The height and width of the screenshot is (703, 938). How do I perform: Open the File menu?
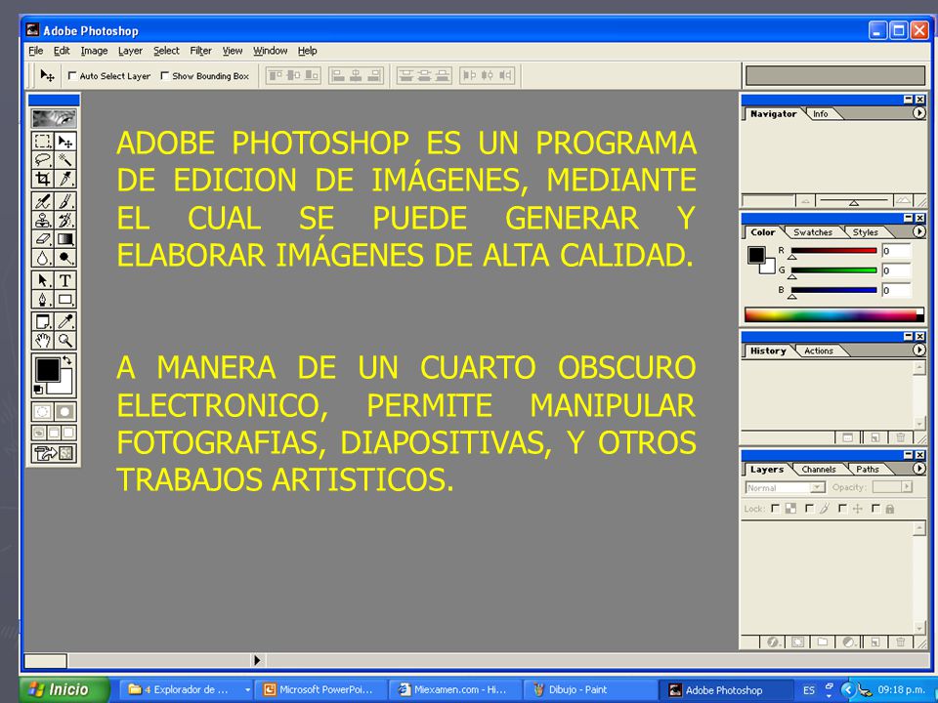click(36, 51)
